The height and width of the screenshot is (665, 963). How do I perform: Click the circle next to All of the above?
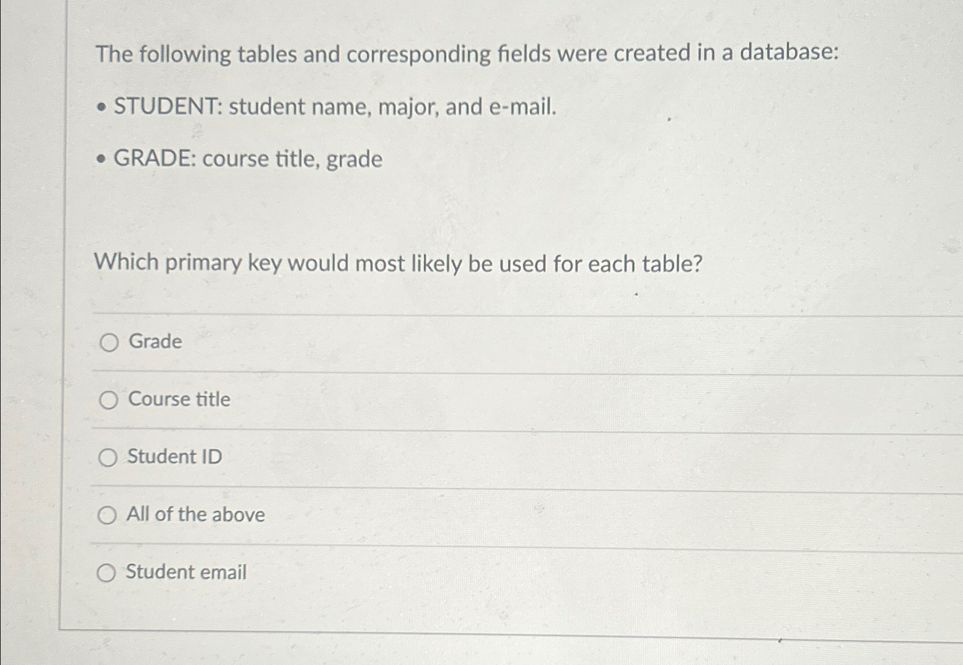coord(108,515)
